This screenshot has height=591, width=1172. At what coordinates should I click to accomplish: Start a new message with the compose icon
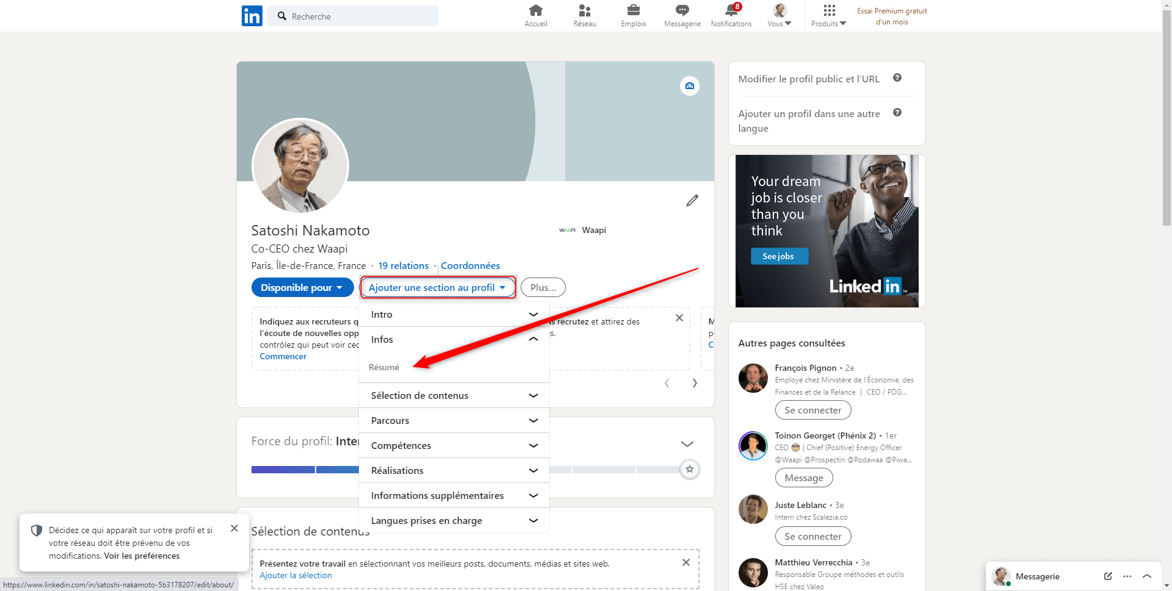(1107, 576)
